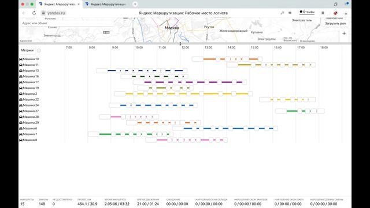
Task: Click the car icon of Машина 2
Action: [21, 94]
